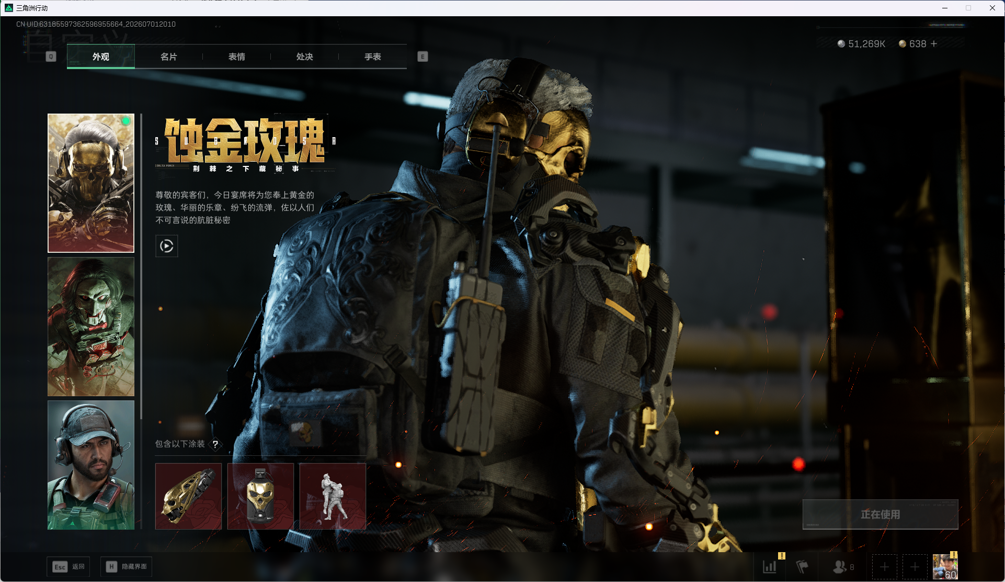Open the player avatar profile

point(945,567)
